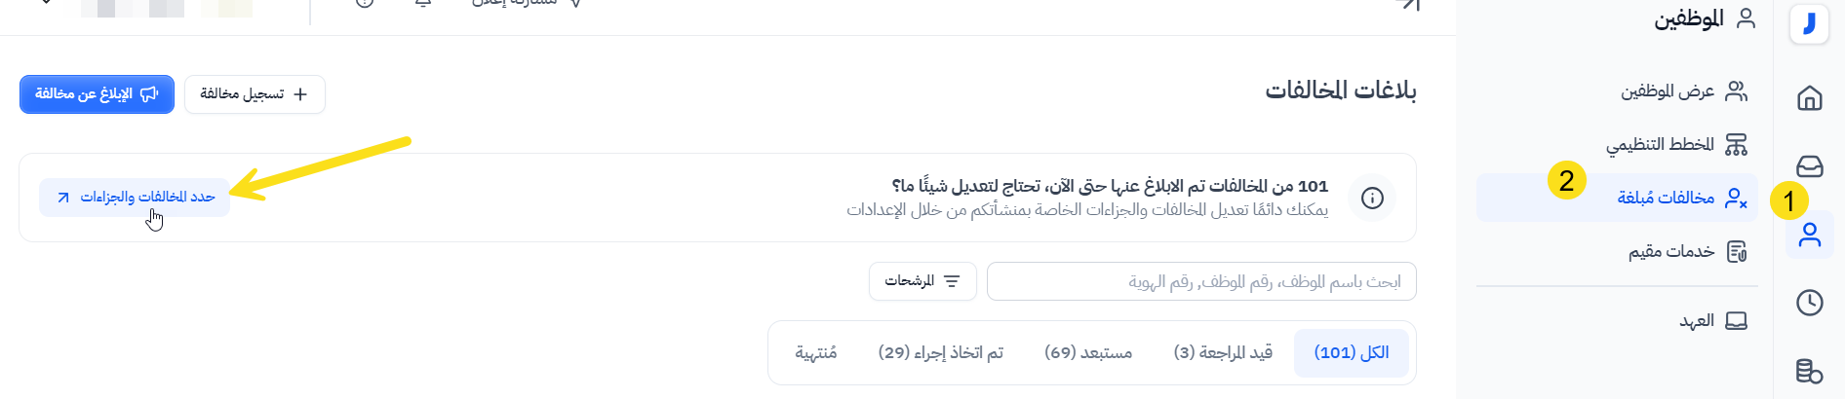Viewport: 1845px width, 399px height.
Task: Open the coins payroll icon in the sidebar
Action: click(x=1809, y=371)
